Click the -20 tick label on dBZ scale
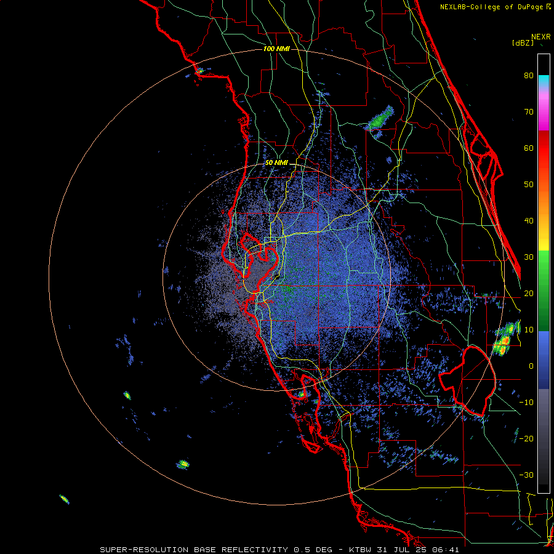Image resolution: width=554 pixels, height=554 pixels. 526,438
